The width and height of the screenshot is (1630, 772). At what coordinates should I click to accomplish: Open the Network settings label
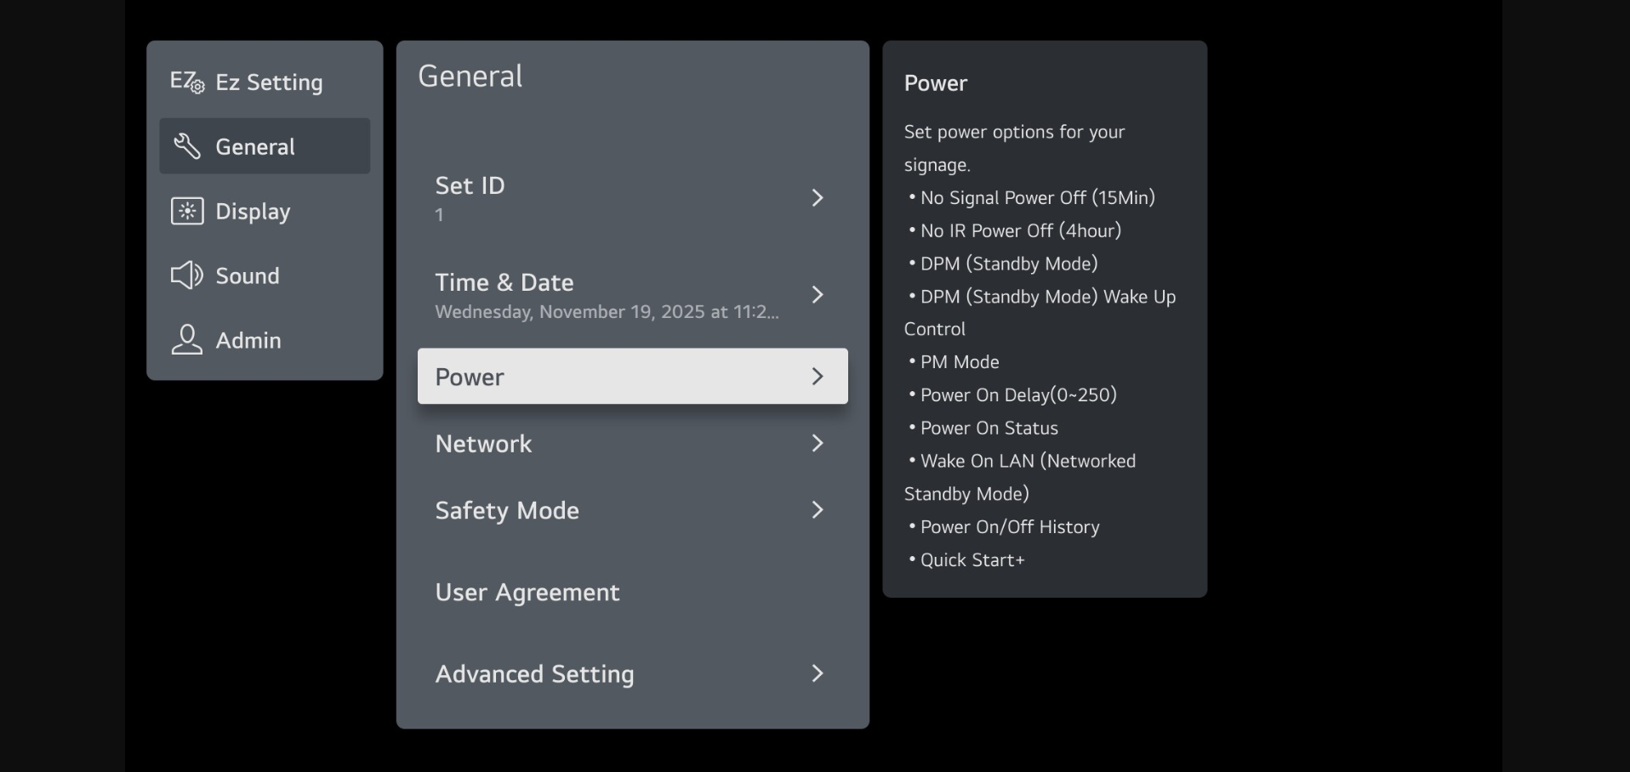pos(483,444)
